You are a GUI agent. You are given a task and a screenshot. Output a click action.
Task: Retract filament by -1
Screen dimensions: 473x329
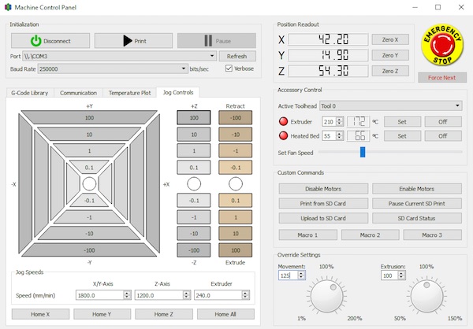(235, 150)
